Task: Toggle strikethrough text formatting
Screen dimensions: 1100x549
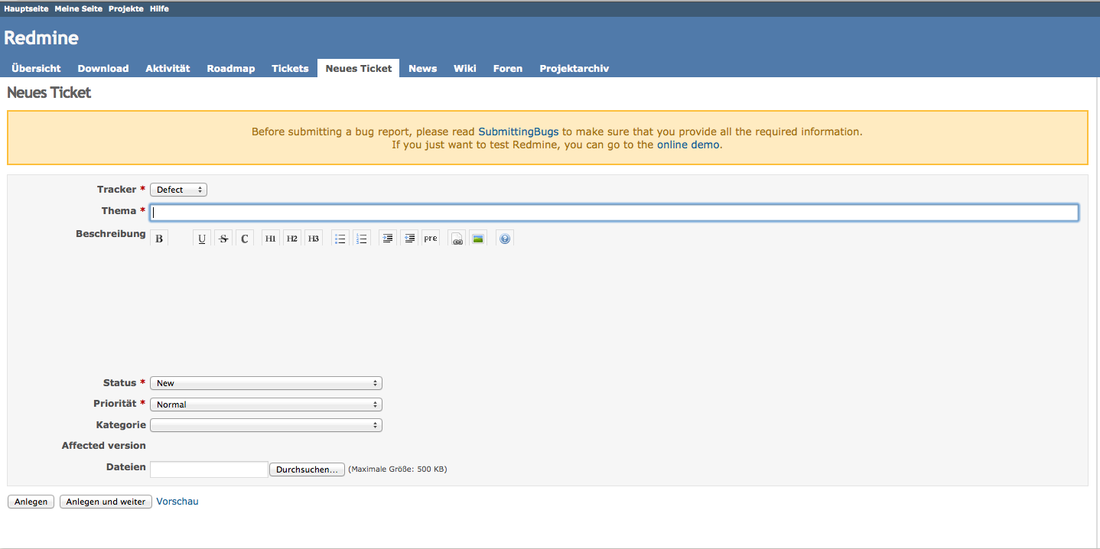Action: (x=223, y=239)
